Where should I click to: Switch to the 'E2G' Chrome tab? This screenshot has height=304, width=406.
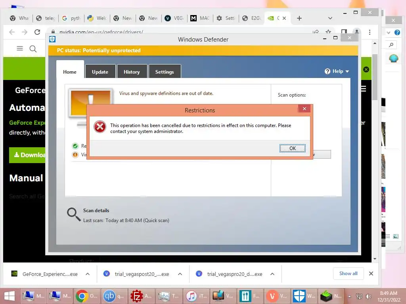point(251,18)
